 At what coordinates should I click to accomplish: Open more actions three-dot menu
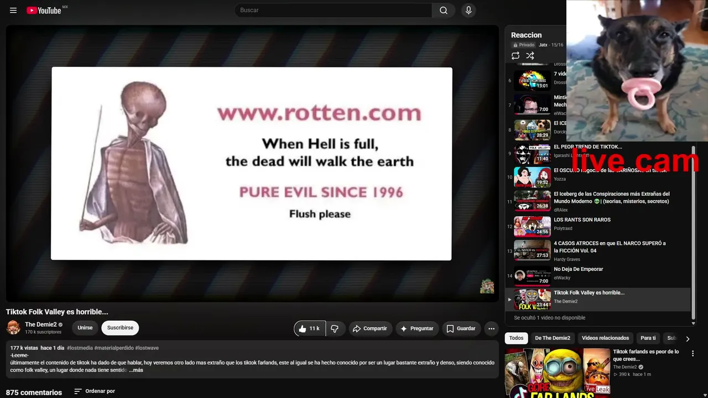[x=491, y=328]
